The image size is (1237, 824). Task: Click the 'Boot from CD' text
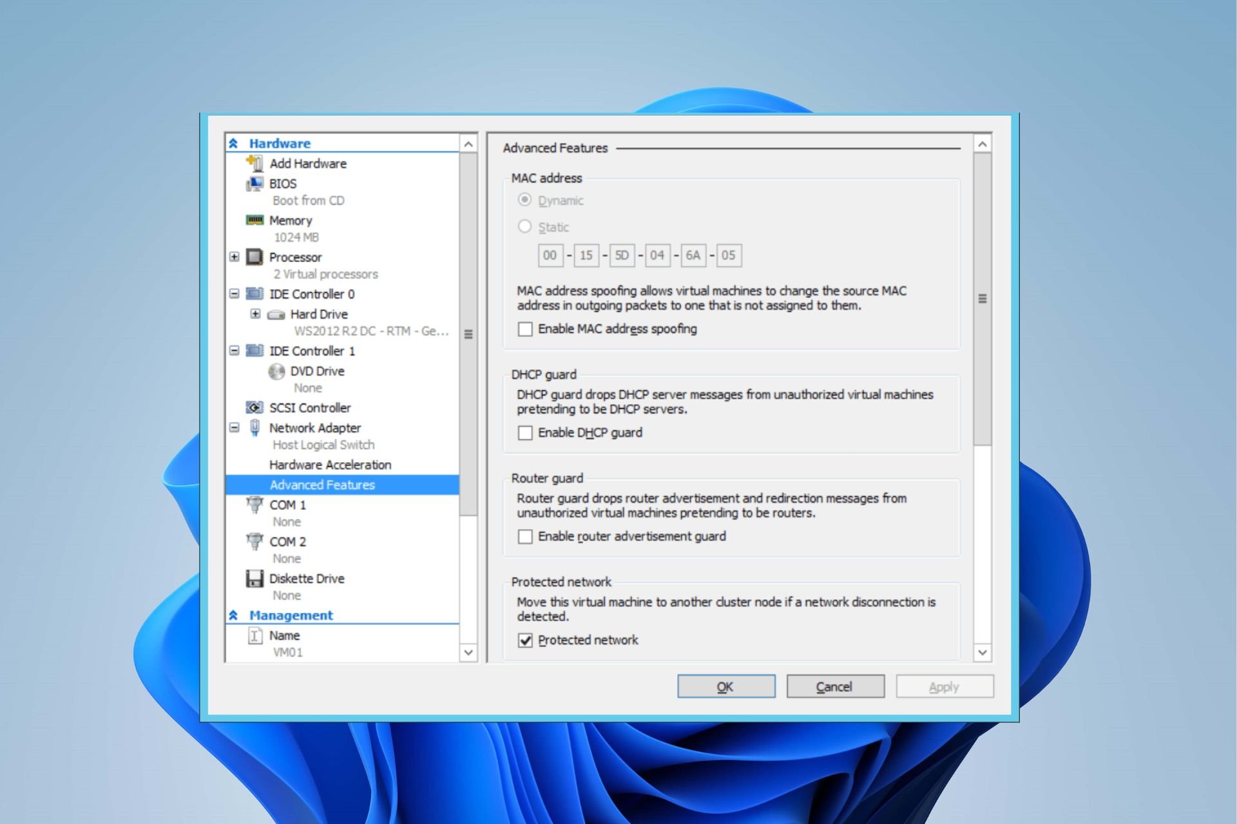tap(309, 200)
